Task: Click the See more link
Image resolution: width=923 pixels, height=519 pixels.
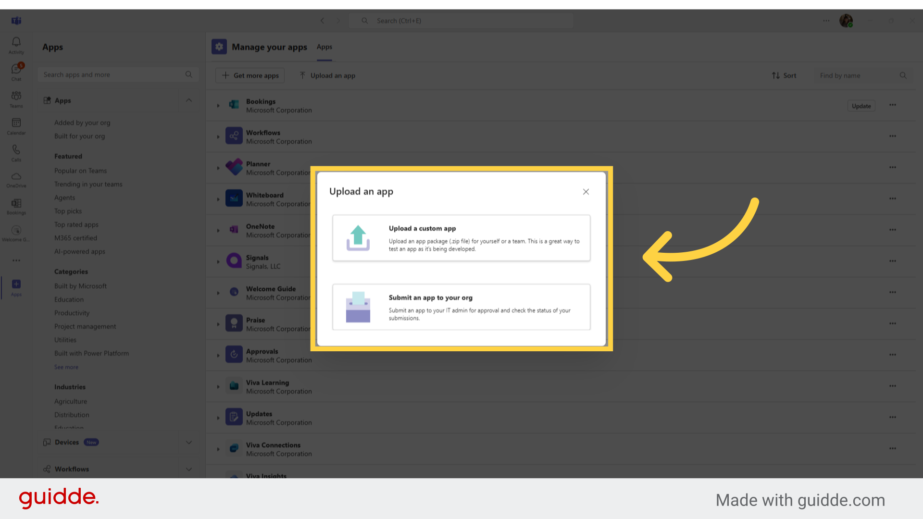Action: [66, 367]
